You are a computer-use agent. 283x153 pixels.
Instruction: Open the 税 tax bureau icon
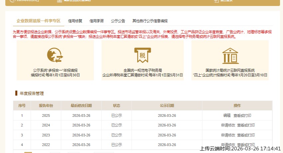[142, 55]
